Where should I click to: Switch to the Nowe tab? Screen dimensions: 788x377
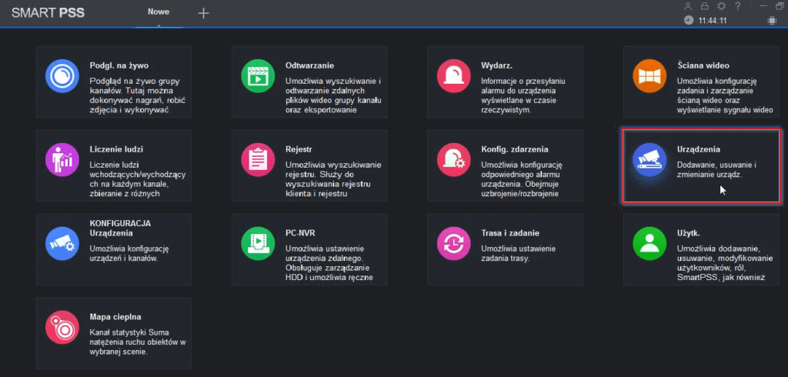159,12
